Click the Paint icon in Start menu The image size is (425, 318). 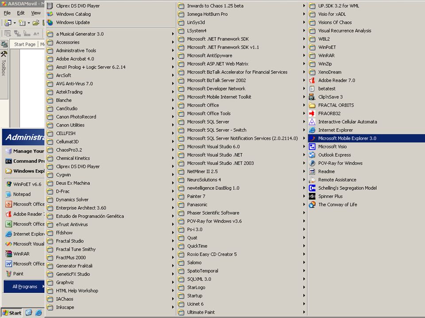click(9, 274)
